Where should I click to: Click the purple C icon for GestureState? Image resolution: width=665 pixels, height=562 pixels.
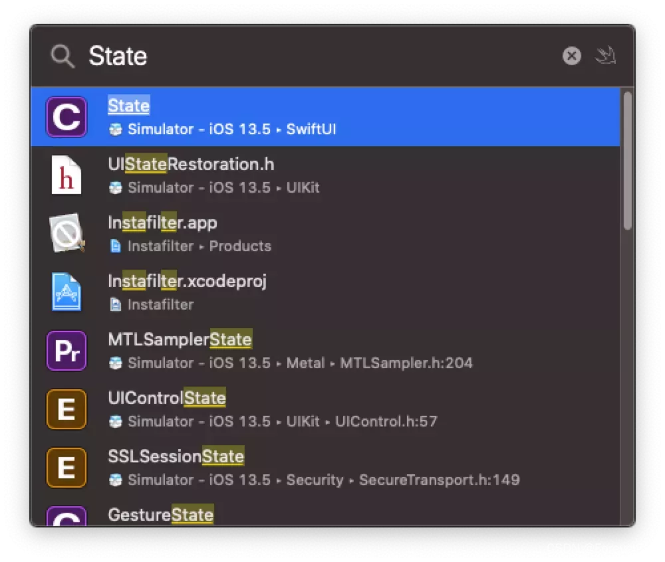click(66, 516)
